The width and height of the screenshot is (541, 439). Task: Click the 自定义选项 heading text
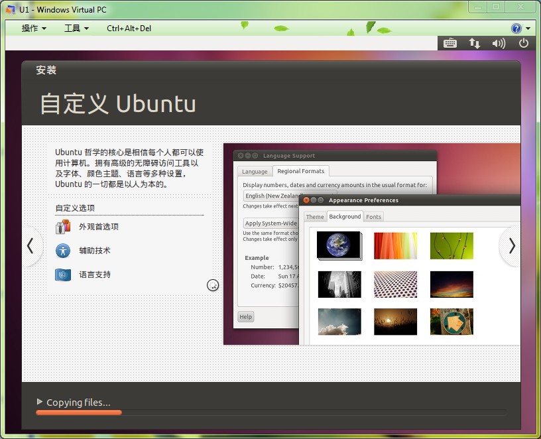pos(75,208)
